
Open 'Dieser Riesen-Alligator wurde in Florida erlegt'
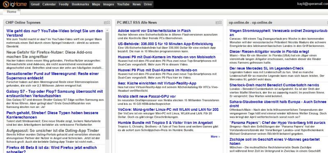tap(269, 52)
